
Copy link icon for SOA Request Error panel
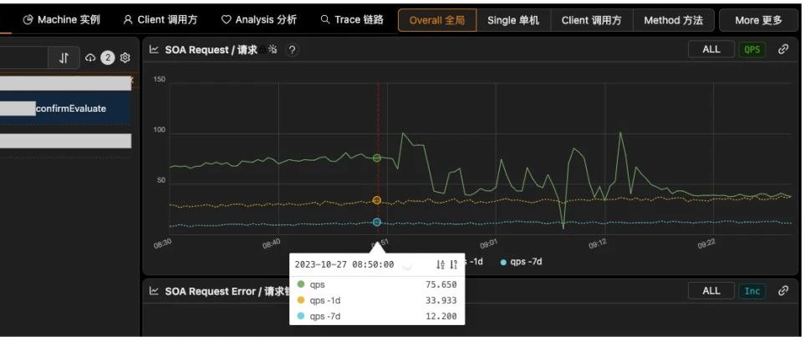click(783, 290)
